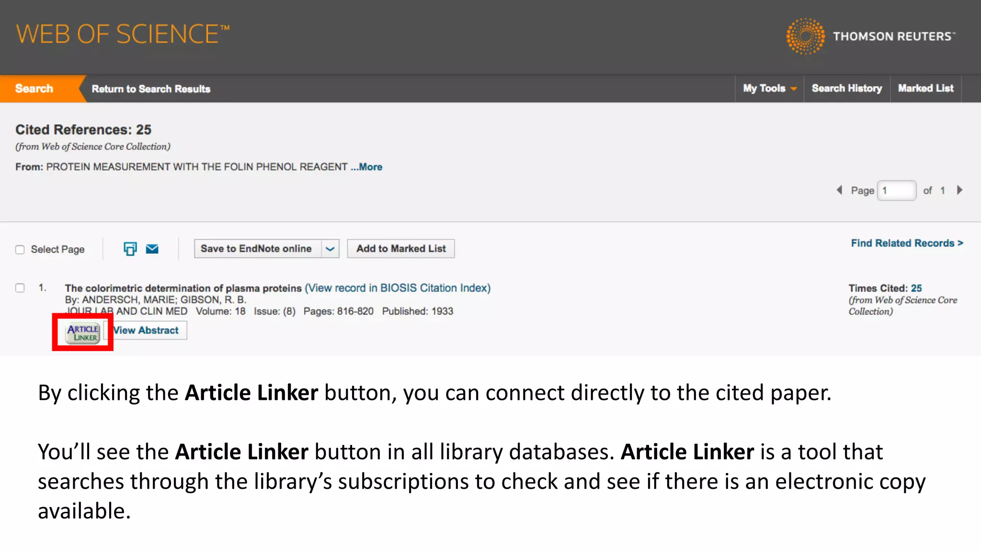Viewport: 981px width, 551px height.
Task: Expand the My Tools menu
Action: point(769,88)
